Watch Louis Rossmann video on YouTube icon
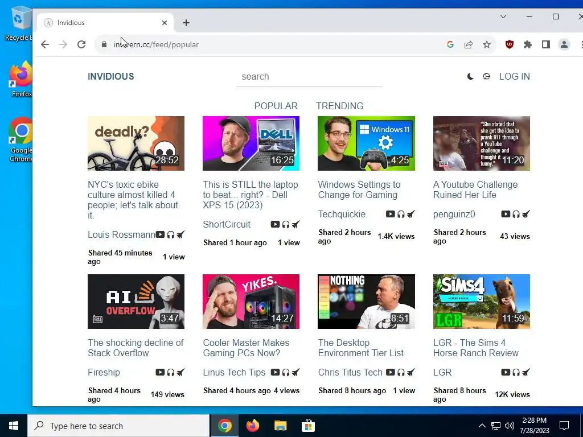Screen dimensions: 583x437 160,234
